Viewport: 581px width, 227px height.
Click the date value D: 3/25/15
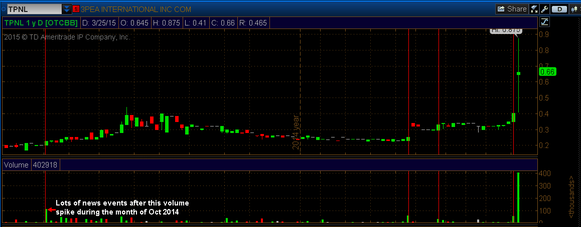pos(99,23)
